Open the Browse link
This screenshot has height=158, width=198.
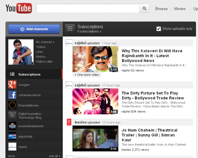(x=161, y=9)
